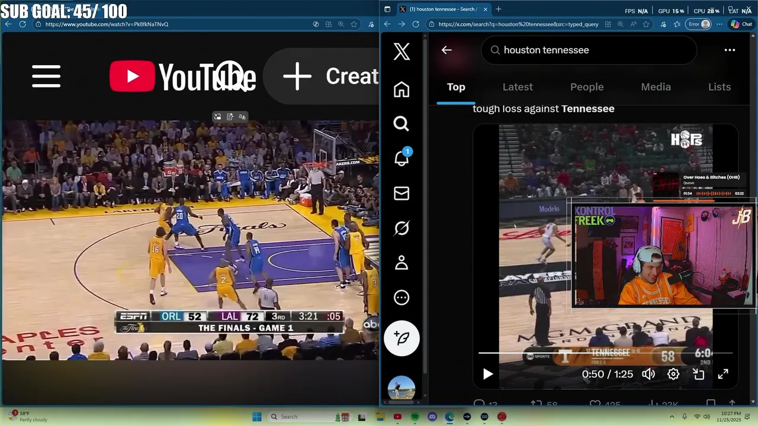Click the 'houston tennessee' search field
Screen dimensions: 758x426
589,50
